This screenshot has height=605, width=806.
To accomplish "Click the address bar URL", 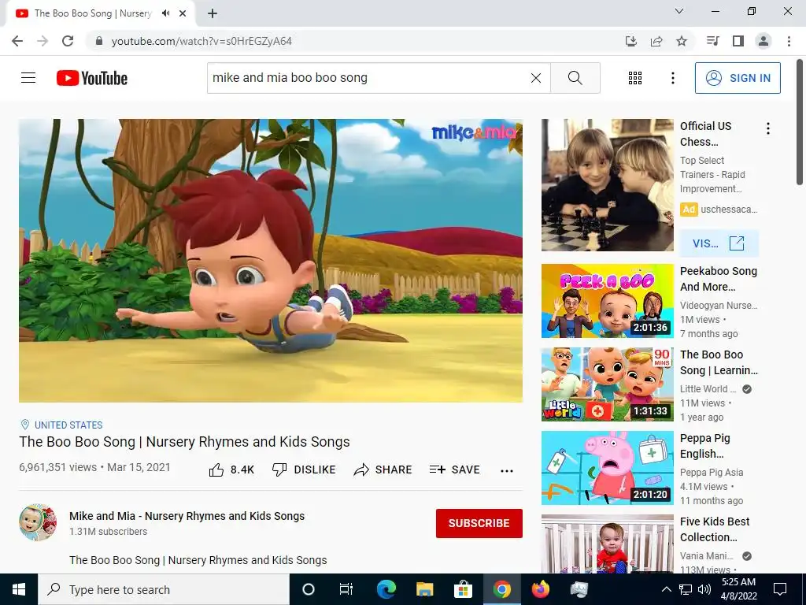I will (x=201, y=41).
